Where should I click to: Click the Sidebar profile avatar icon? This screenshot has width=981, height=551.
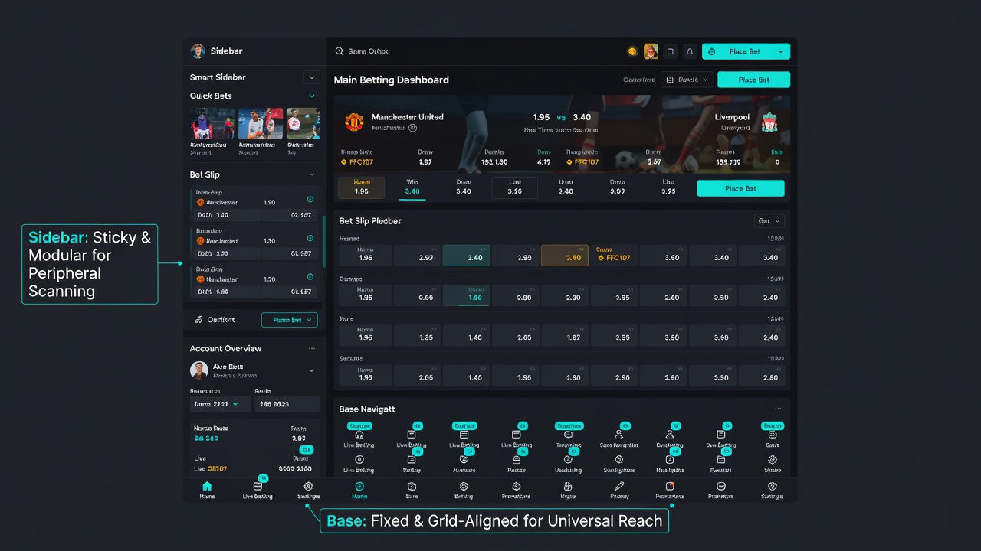click(198, 51)
